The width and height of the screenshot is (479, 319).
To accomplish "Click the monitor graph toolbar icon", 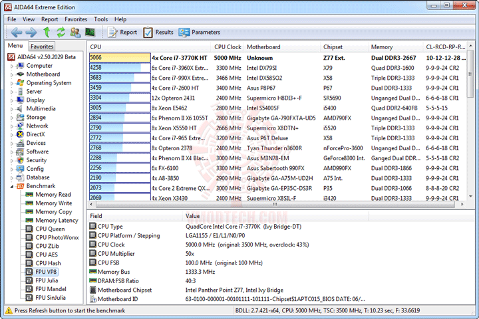I will [x=90, y=32].
